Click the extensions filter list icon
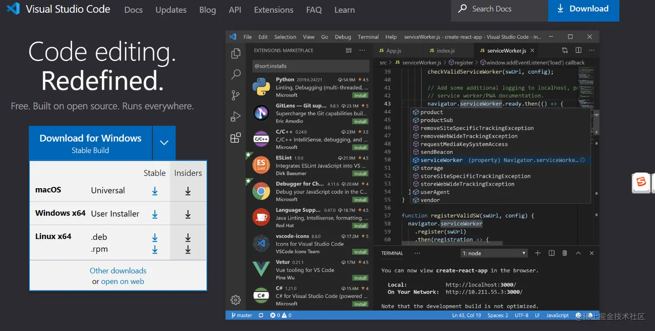 coord(349,51)
